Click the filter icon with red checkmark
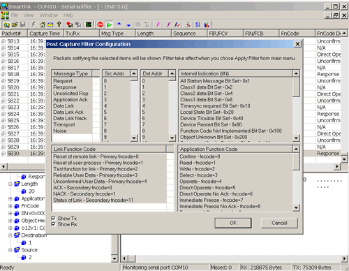 [x=177, y=24]
